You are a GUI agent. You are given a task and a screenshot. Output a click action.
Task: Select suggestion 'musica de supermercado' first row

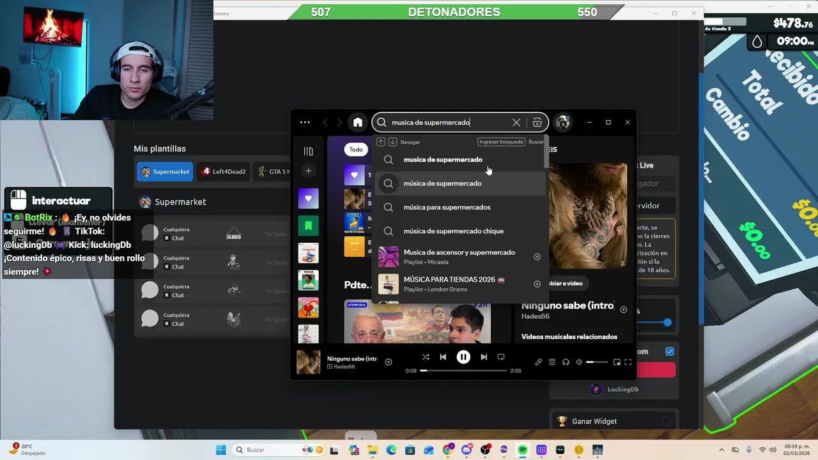461,160
